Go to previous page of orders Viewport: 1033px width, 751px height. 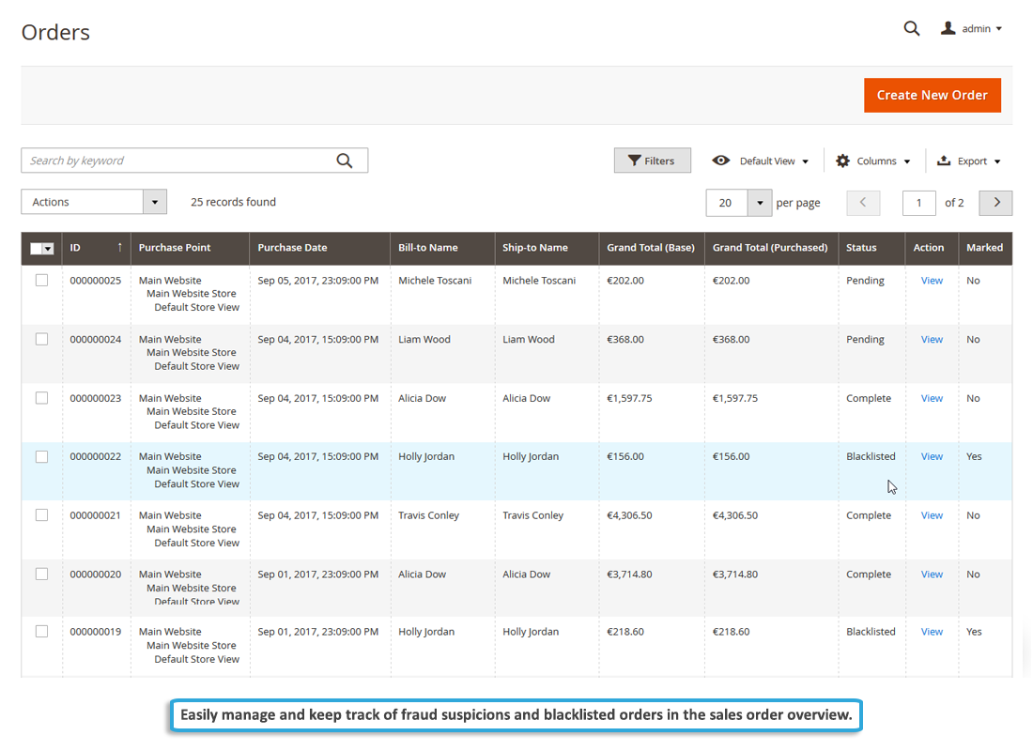tap(863, 202)
